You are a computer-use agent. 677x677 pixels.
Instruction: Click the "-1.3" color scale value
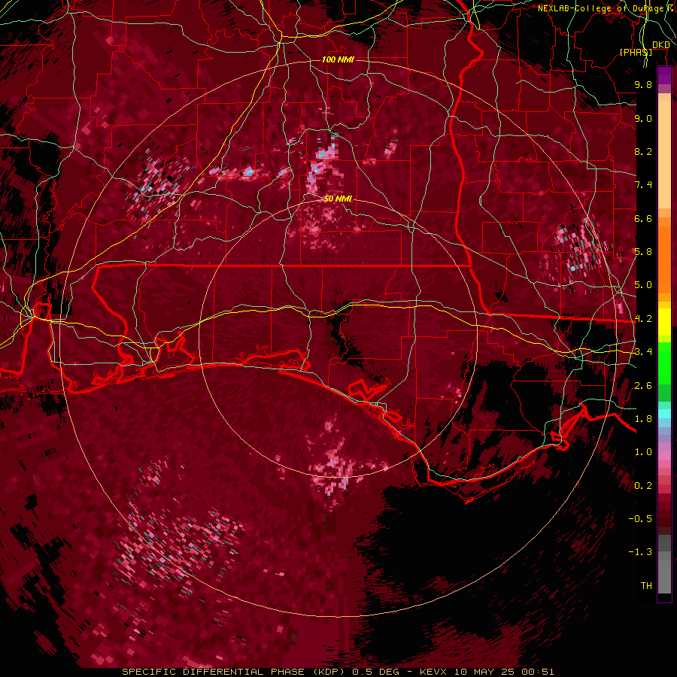pos(640,552)
